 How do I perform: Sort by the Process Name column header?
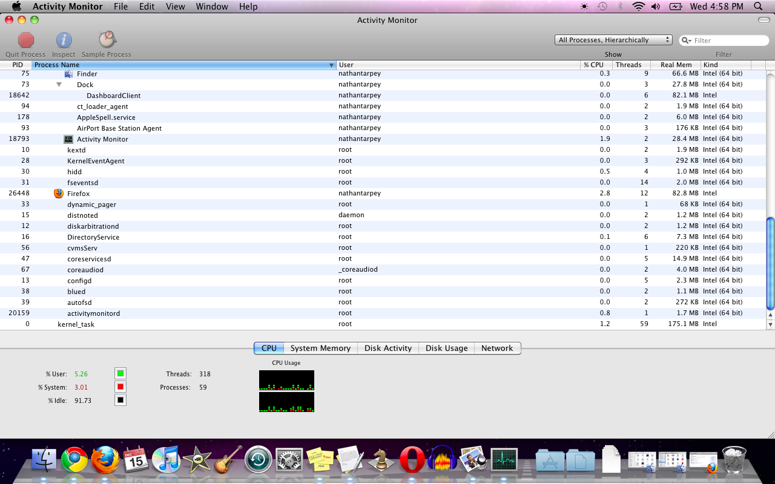[x=184, y=65]
